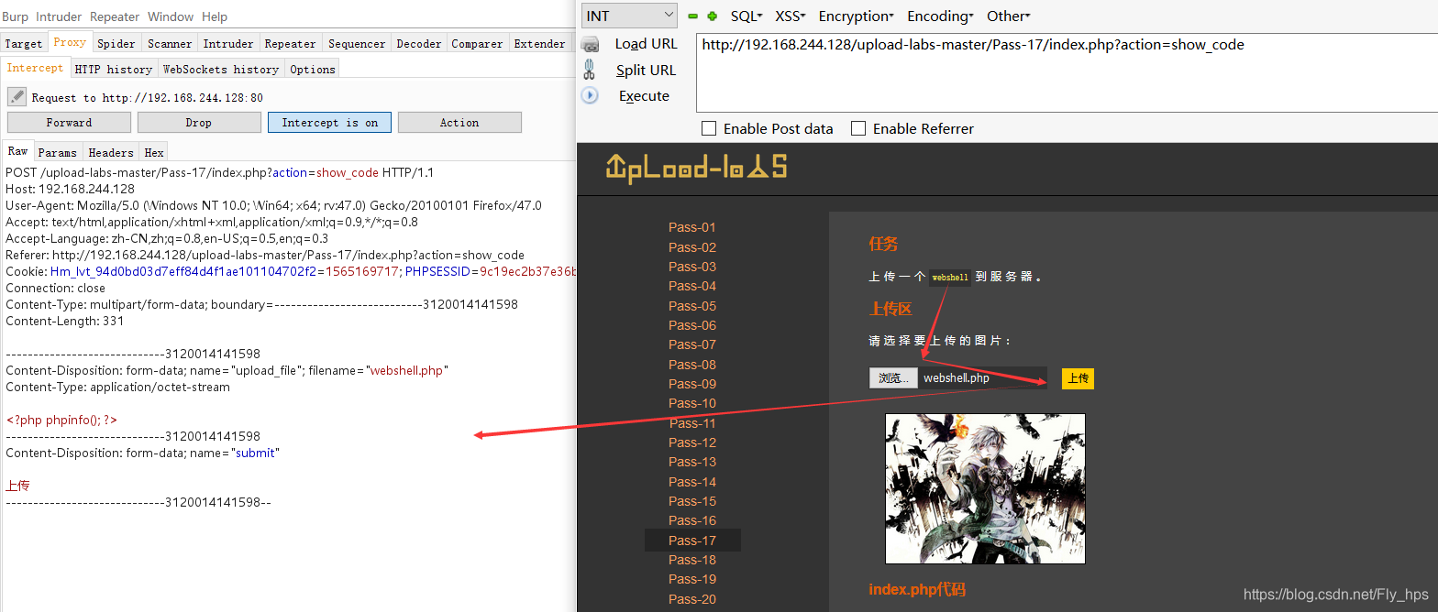The width and height of the screenshot is (1438, 612).
Task: Enable Post data checkbox
Action: click(x=708, y=128)
